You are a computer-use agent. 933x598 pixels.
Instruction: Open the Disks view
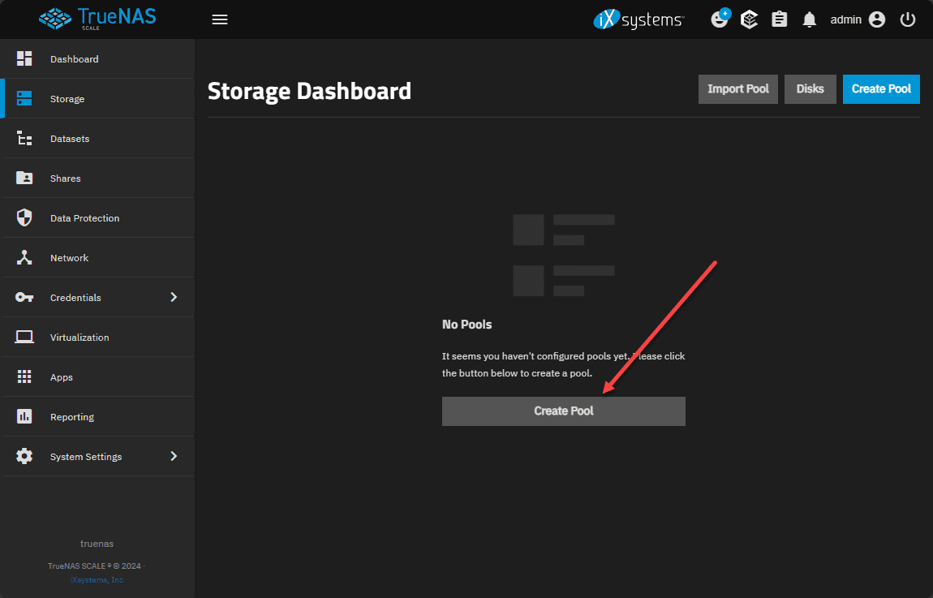(810, 88)
